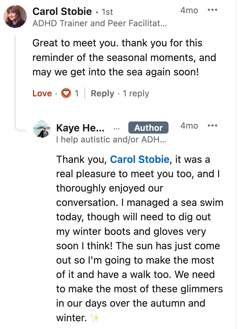Click the 4mo timestamp on Carol's comment
This screenshot has width=239, height=329.
189,10
